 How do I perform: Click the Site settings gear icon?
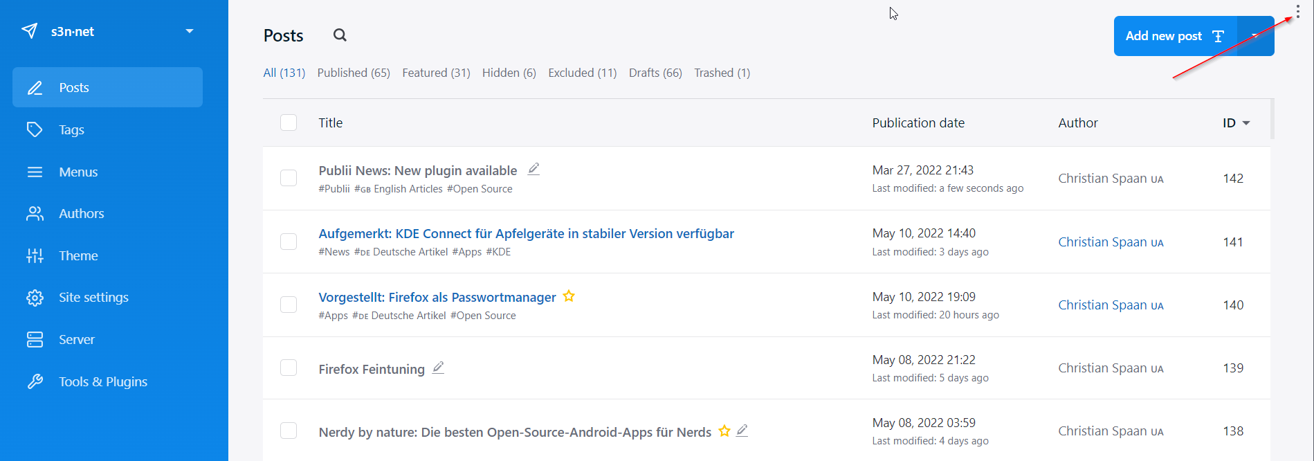click(35, 298)
